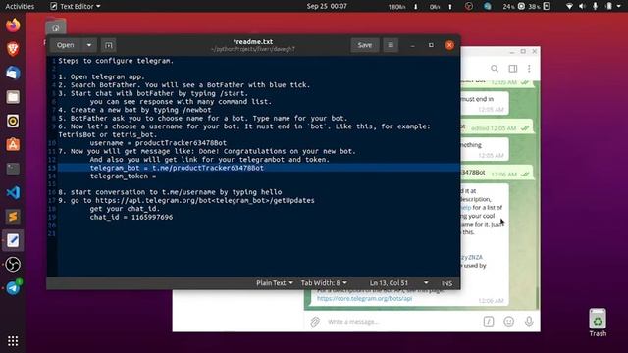This screenshot has width=628, height=353.
Task: Click the telegram_token line in editor
Action: tap(123, 176)
